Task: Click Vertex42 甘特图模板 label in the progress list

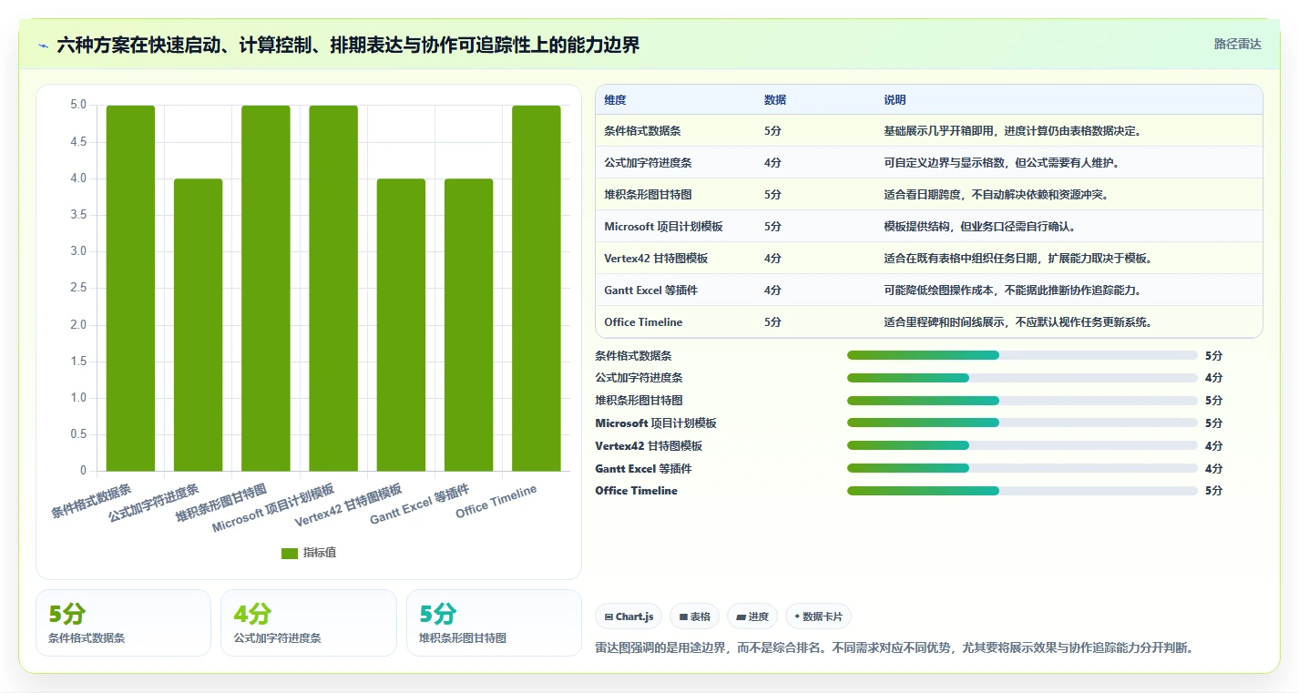Action: tap(649, 446)
